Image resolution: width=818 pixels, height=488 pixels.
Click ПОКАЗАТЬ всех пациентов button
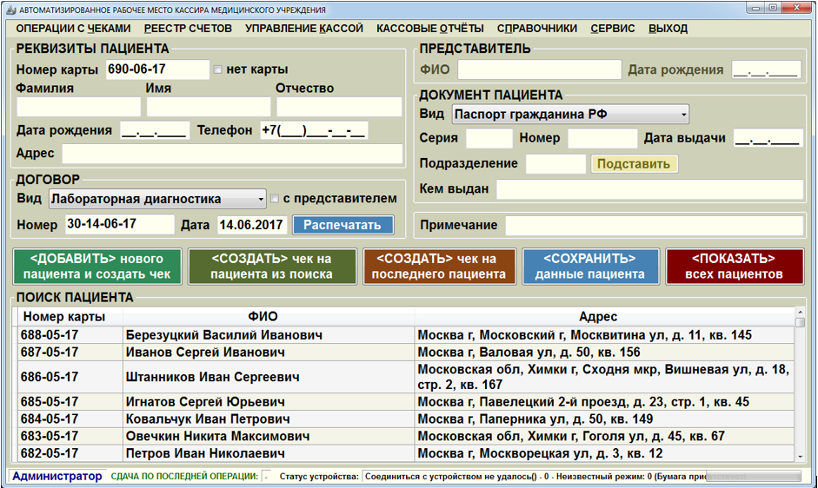[734, 267]
